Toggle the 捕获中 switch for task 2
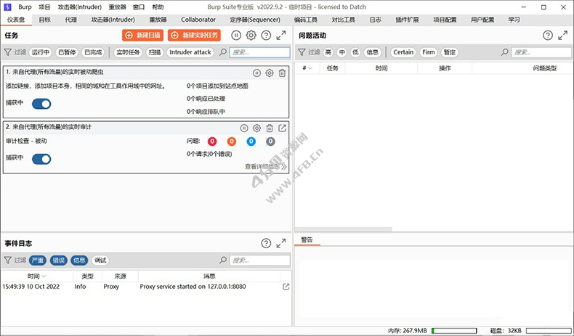This screenshot has width=574, height=336. click(41, 159)
